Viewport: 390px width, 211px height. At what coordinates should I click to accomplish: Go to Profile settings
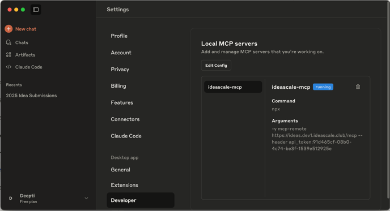pos(119,36)
